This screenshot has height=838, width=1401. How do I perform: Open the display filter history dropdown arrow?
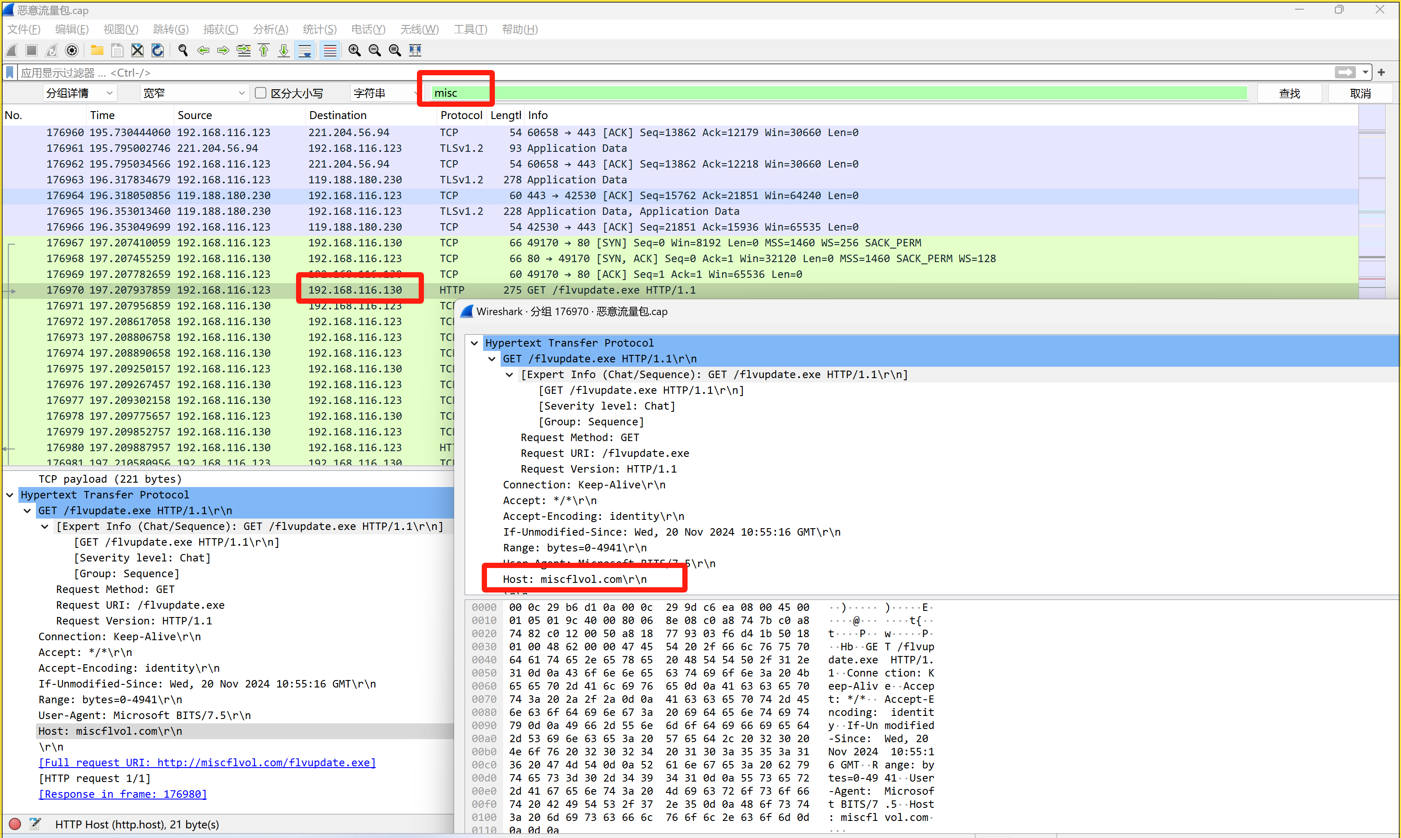tap(1366, 72)
